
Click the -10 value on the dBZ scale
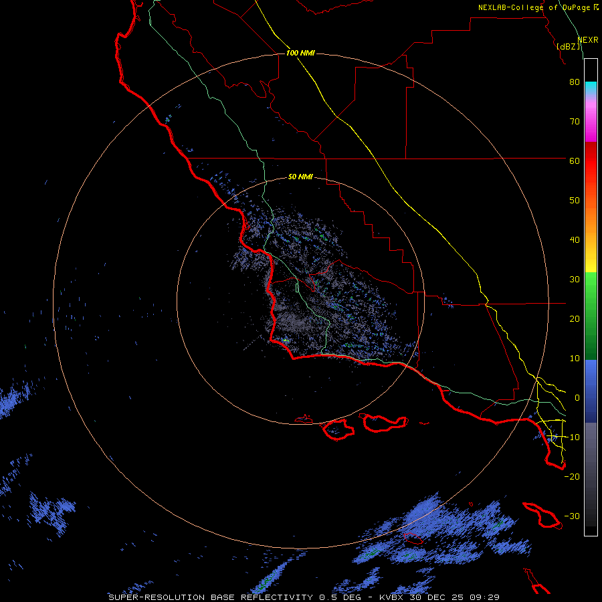pos(572,437)
